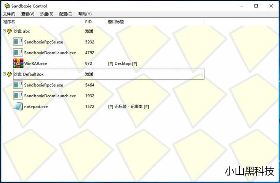Click PID value 5464

[x=90, y=85]
